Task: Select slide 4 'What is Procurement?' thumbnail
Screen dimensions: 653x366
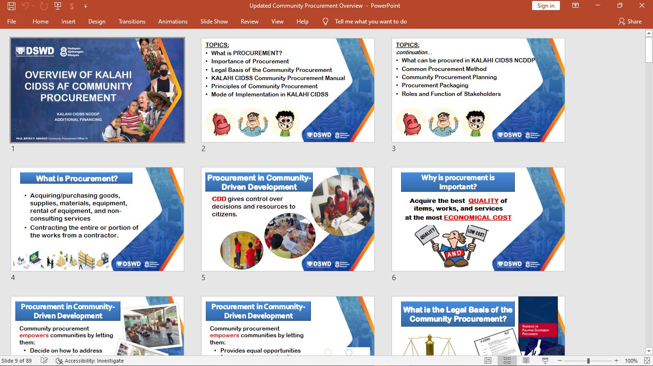Action: point(97,219)
